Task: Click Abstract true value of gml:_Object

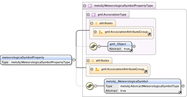Action: [x=127, y=49]
